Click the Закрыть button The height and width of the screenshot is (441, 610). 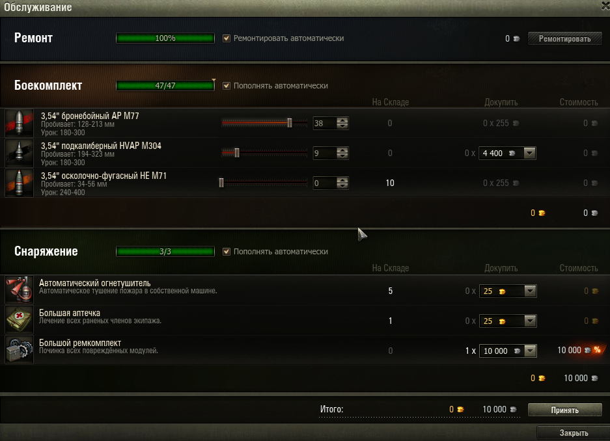[x=574, y=433]
